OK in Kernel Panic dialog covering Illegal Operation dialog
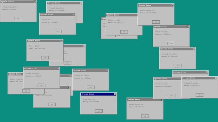The width and height of the screenshot is (218, 122). click(x=57, y=32)
